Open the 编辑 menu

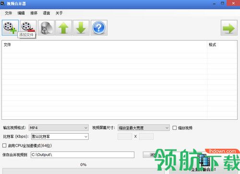21,13
